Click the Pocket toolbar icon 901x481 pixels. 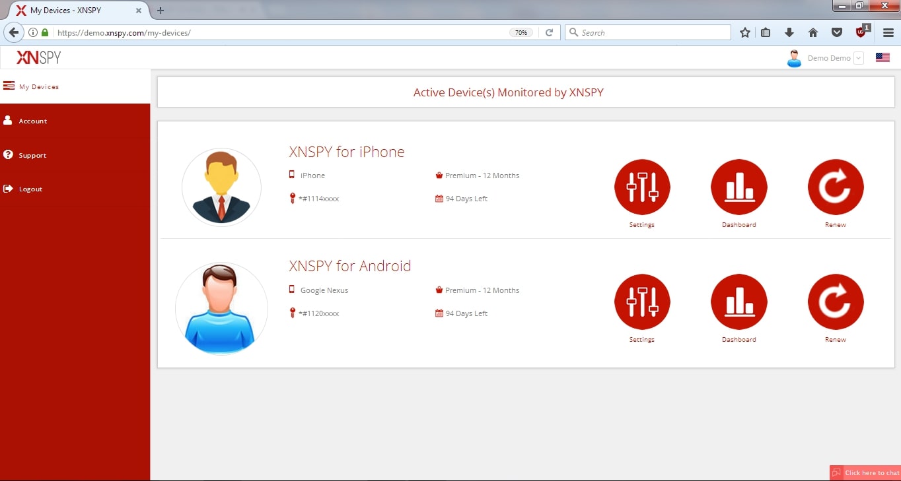pyautogui.click(x=836, y=32)
